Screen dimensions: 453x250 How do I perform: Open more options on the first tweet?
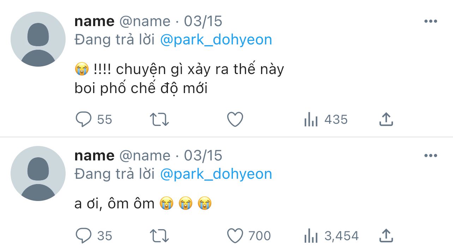click(x=430, y=22)
